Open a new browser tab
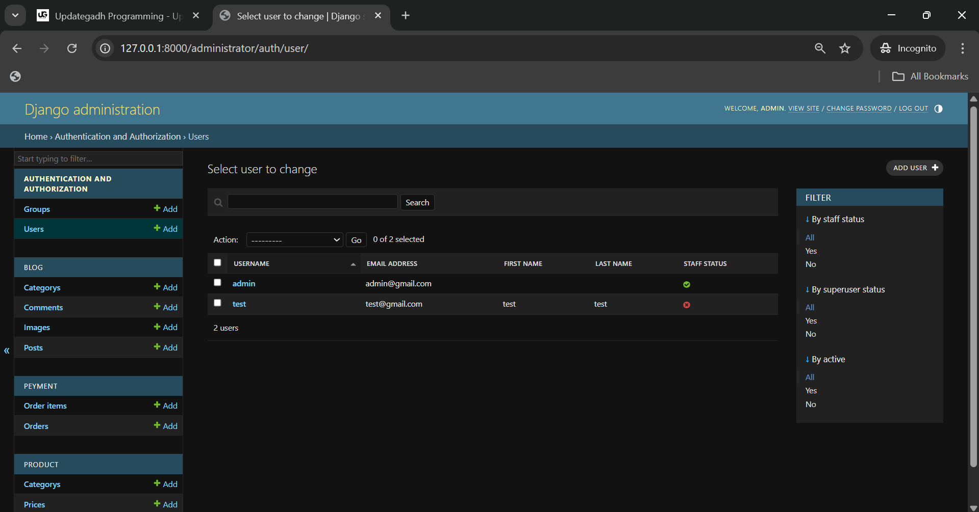The width and height of the screenshot is (979, 512). click(x=406, y=16)
